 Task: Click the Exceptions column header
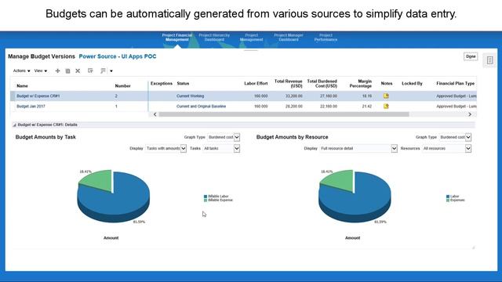pyautogui.click(x=162, y=84)
